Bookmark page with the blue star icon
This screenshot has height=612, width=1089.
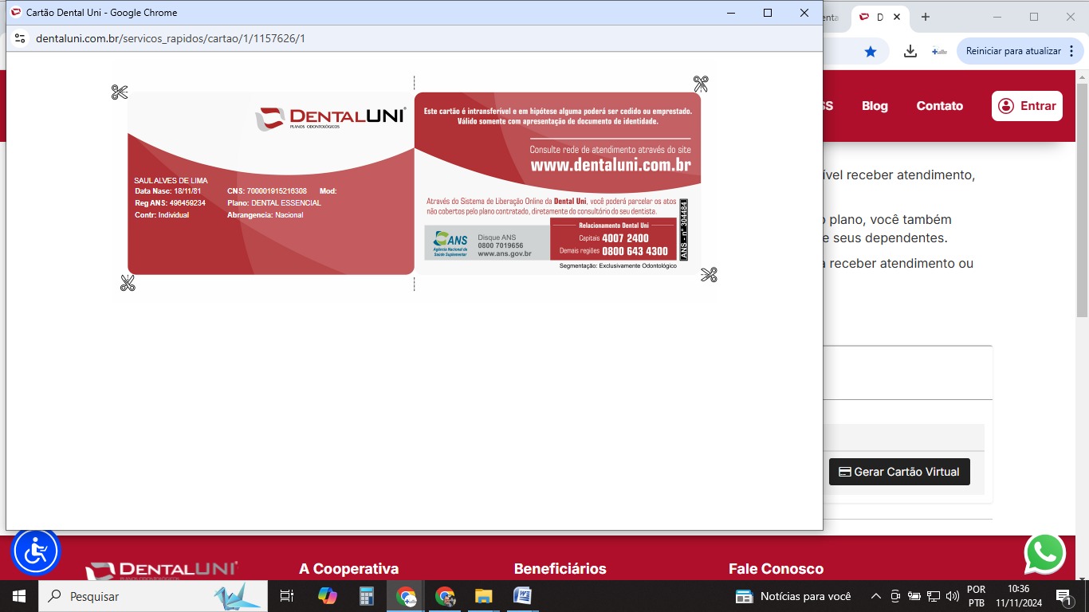[871, 51]
